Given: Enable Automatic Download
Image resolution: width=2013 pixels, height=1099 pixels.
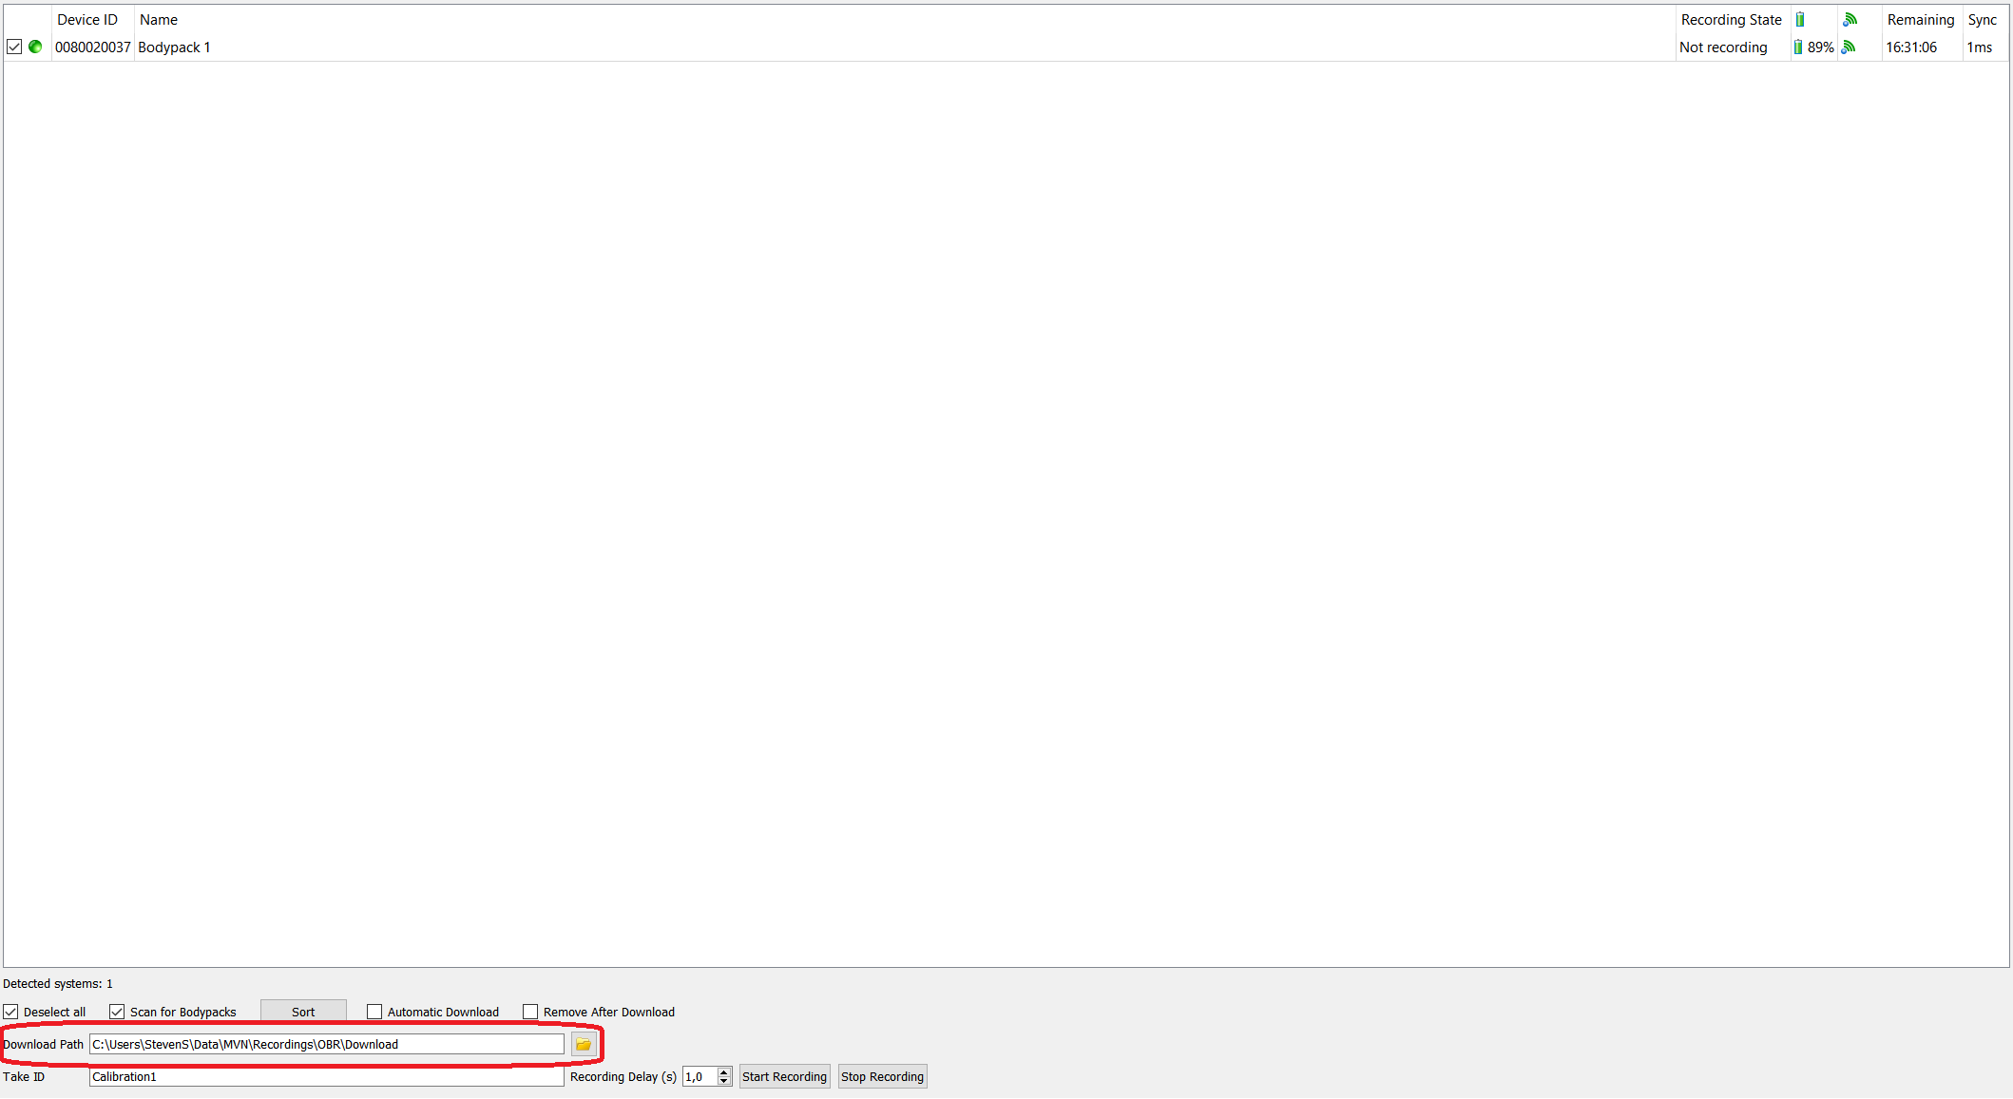Looking at the screenshot, I should 374,1013.
